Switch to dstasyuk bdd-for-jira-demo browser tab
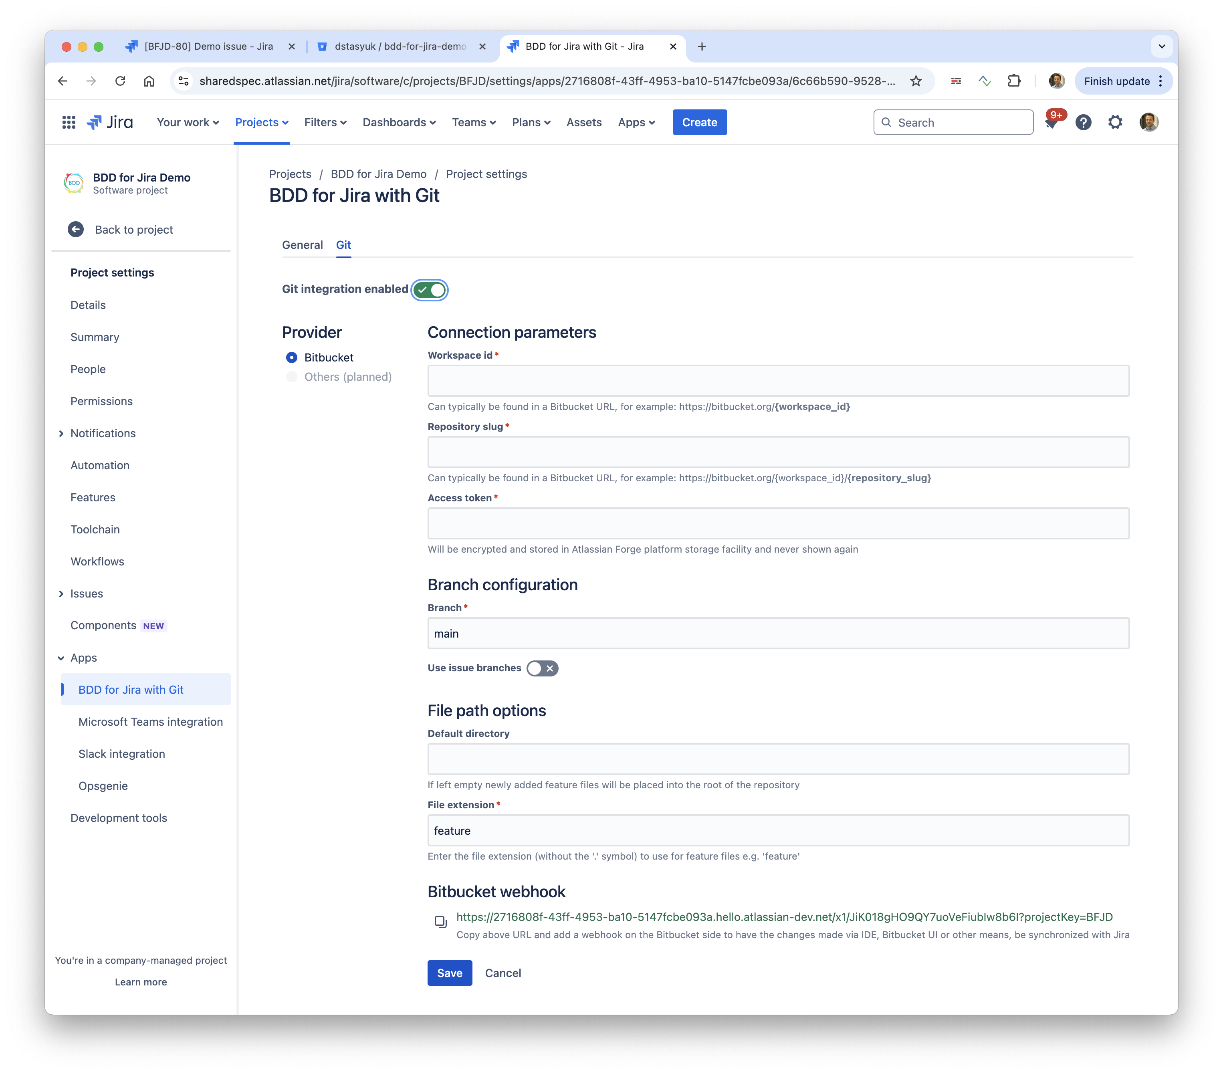The image size is (1223, 1074). pos(400,46)
